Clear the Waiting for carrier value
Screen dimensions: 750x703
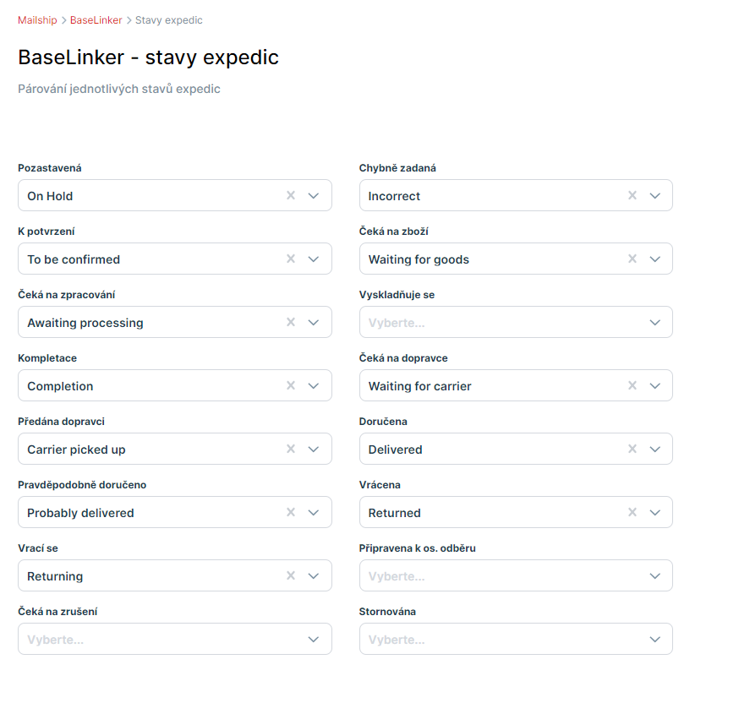632,385
